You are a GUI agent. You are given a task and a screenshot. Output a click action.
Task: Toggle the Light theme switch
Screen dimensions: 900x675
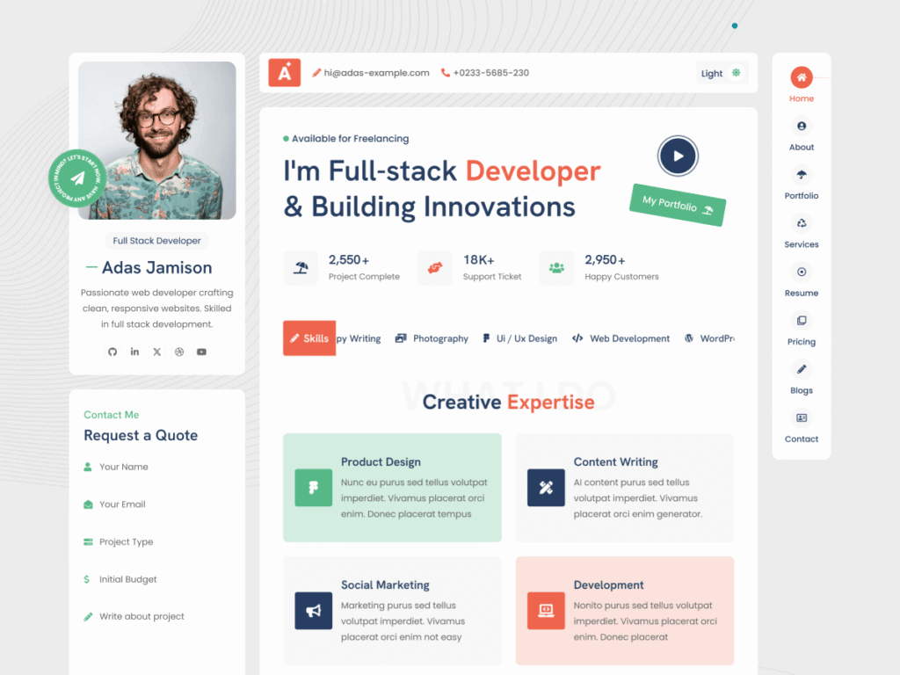click(722, 73)
